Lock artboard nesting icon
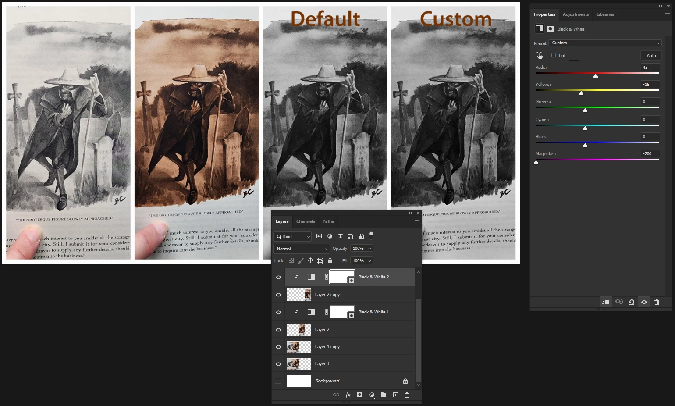This screenshot has width=675, height=406. (320, 260)
